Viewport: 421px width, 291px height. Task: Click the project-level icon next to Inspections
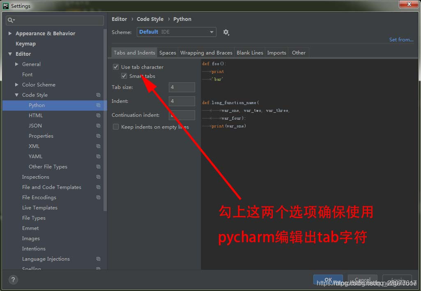tap(98, 177)
